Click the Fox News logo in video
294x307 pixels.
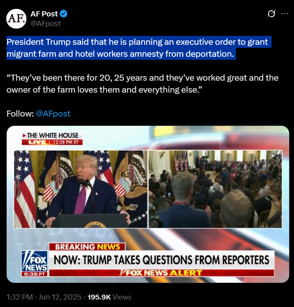(x=34, y=264)
